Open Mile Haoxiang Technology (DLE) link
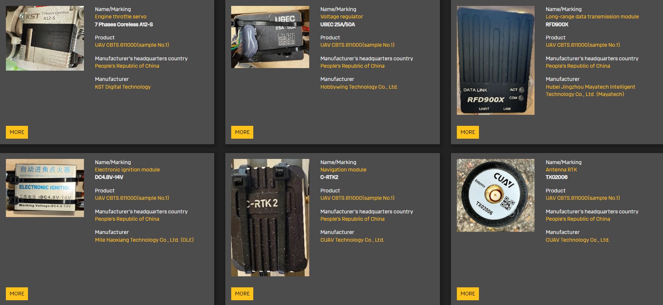Screen dimensions: 663x305 click(144, 240)
